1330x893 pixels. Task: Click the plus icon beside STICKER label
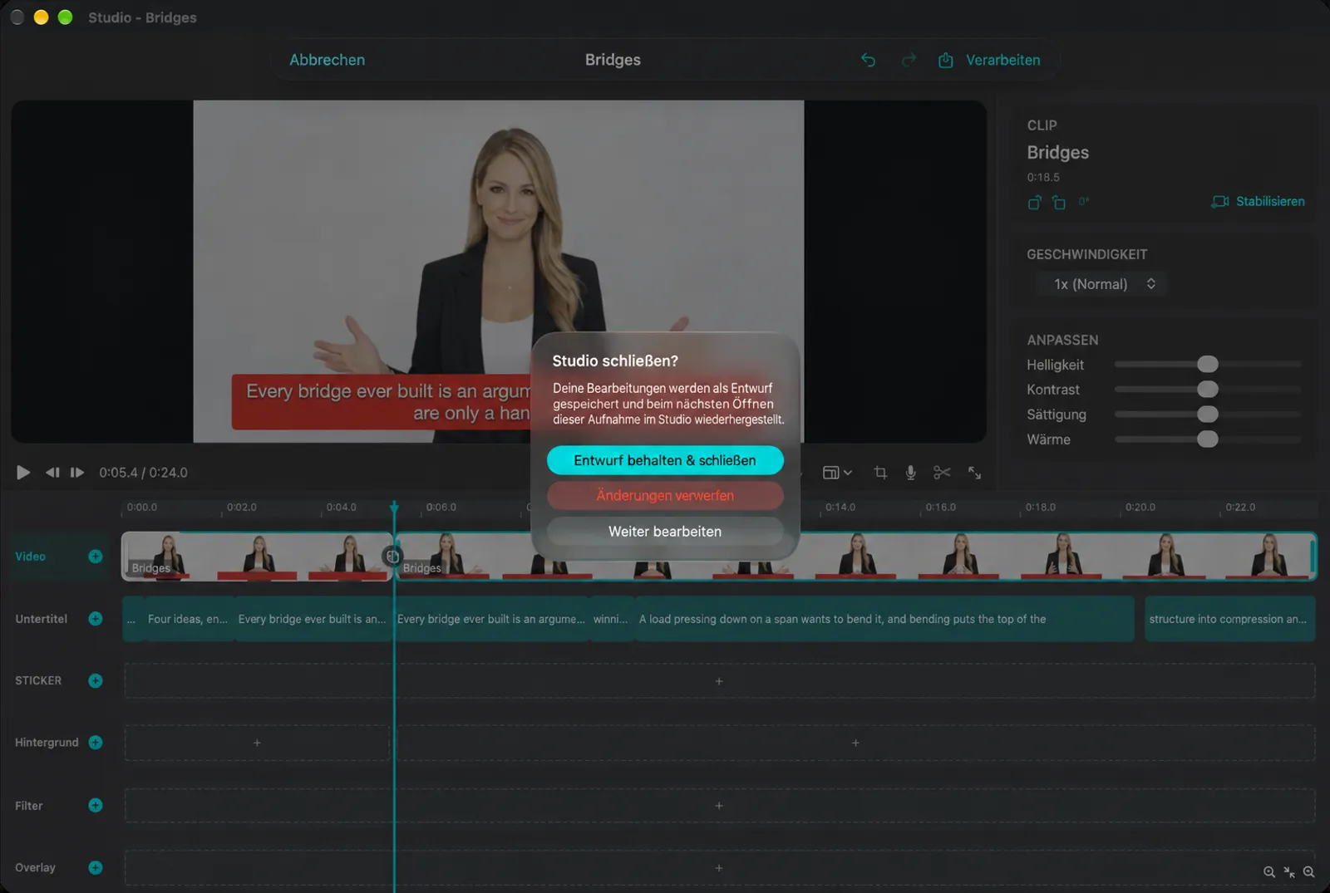pyautogui.click(x=96, y=681)
